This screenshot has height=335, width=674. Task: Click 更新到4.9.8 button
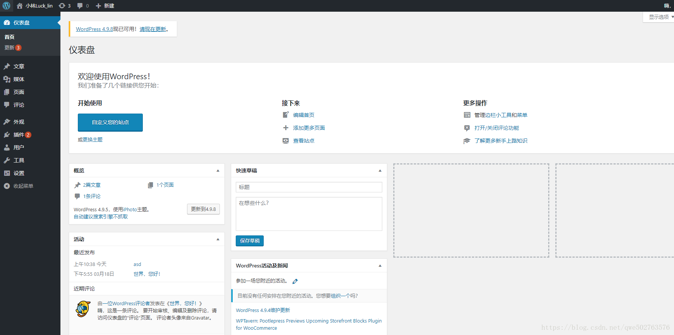[x=203, y=209]
